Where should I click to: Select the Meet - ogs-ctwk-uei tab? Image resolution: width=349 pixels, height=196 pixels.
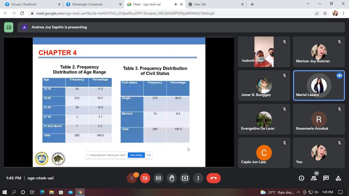pyautogui.click(x=155, y=4)
